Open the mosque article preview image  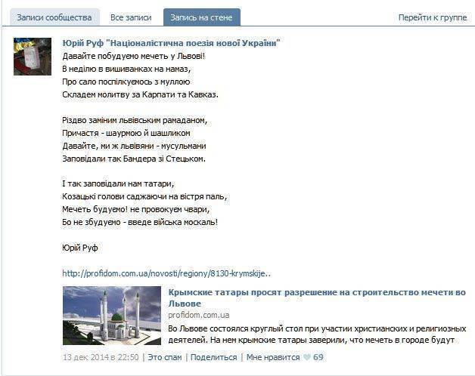(112, 316)
